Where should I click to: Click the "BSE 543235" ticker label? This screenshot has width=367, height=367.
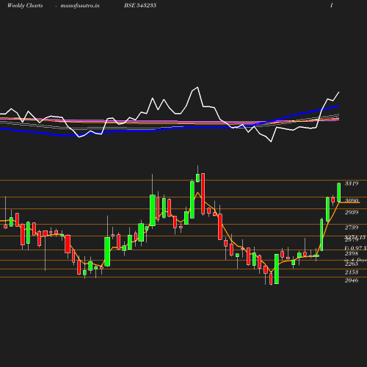140,5
